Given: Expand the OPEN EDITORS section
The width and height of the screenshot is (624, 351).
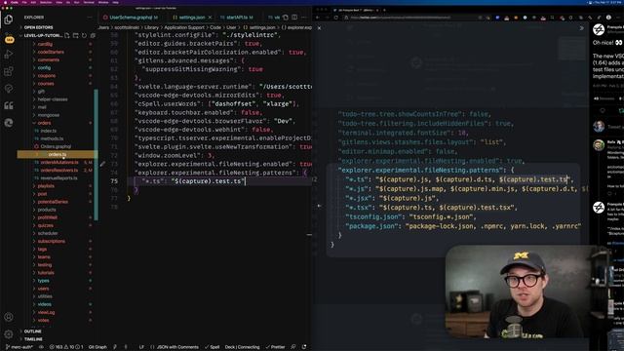Looking at the screenshot, I should click(37, 27).
